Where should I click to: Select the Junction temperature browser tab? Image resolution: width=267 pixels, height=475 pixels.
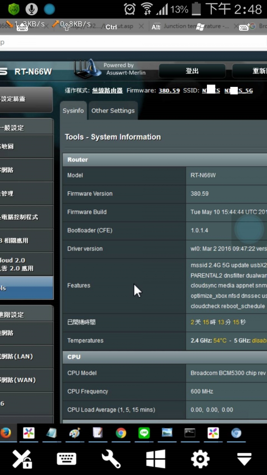(x=197, y=26)
